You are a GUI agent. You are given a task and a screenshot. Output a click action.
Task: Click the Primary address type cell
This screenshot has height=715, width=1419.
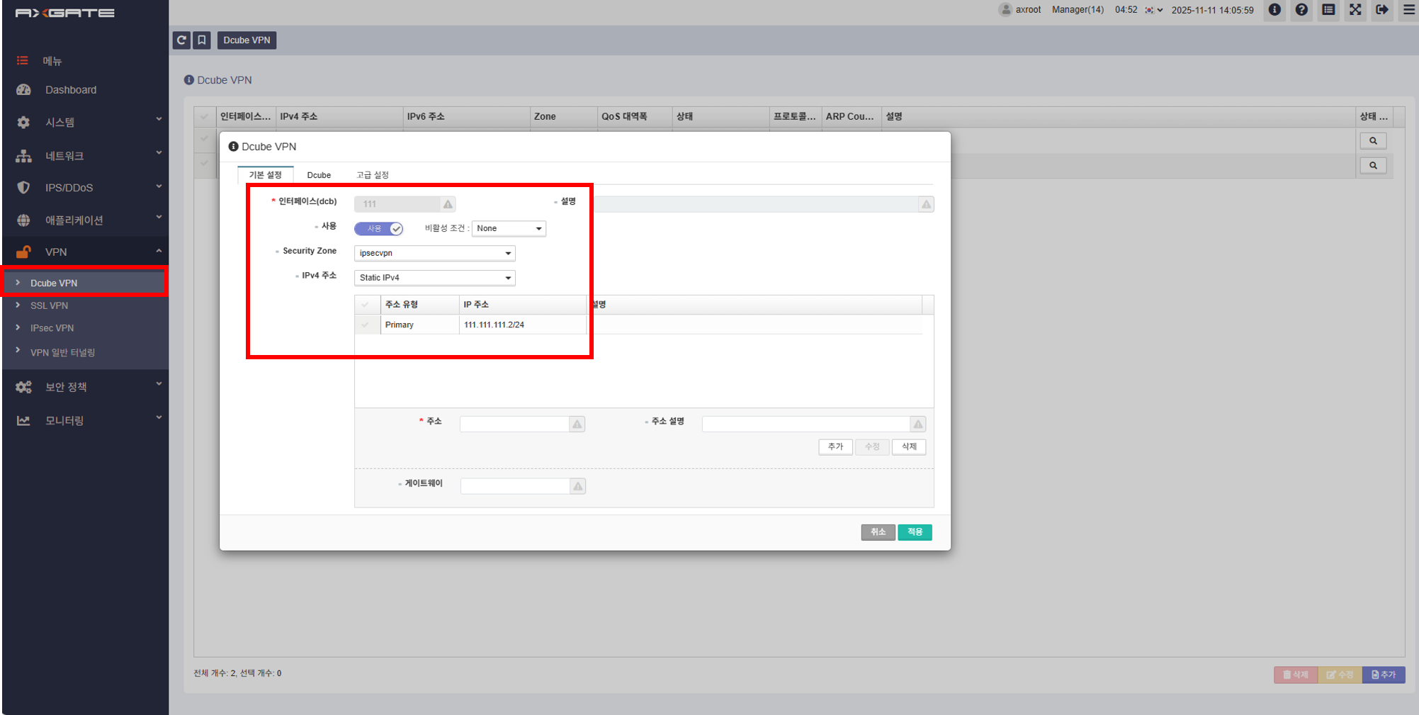coord(420,325)
